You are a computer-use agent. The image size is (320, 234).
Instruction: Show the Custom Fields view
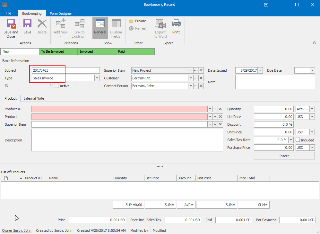pyautogui.click(x=116, y=28)
